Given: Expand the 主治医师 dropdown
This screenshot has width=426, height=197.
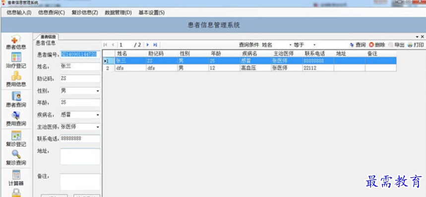Looking at the screenshot, I should (98, 127).
